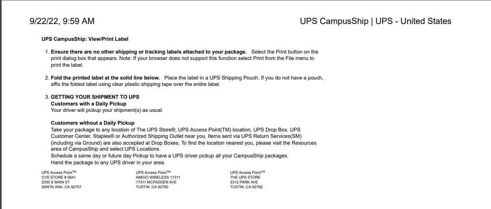Click 'Hand the package to any UPS driver' line
Screen dimensions: 491x209
click(x=108, y=162)
